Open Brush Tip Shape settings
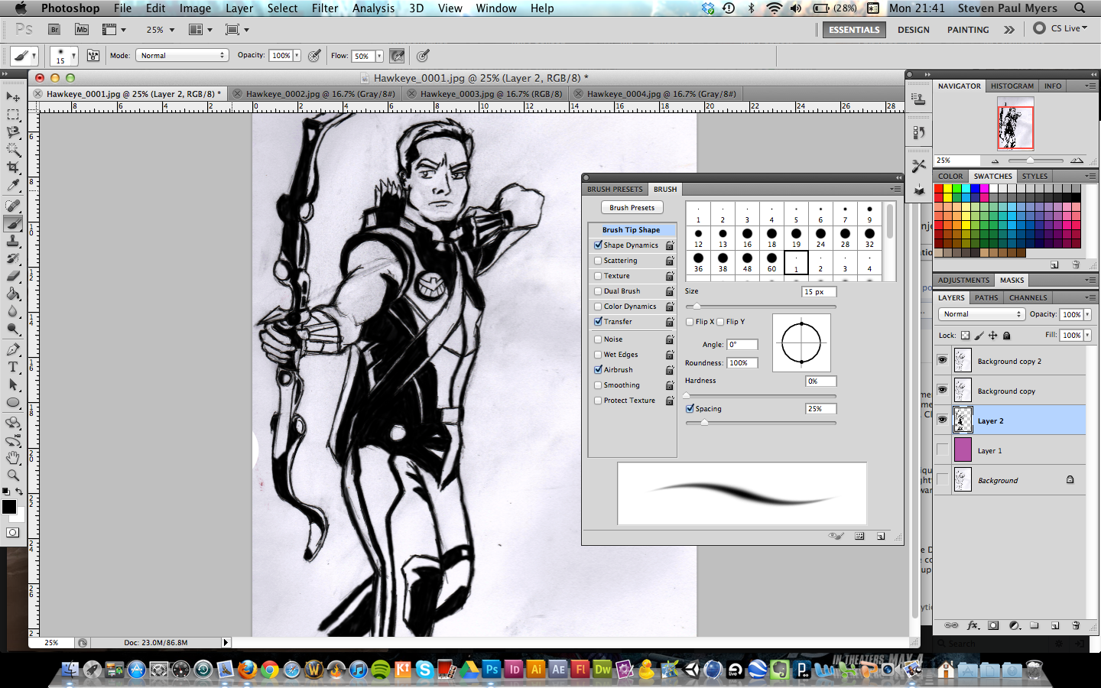The image size is (1101, 688). (632, 230)
